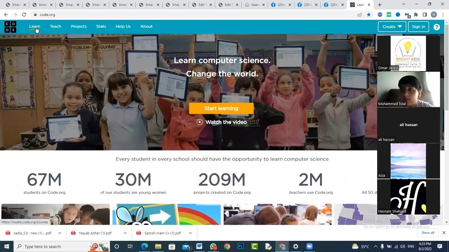Reload the page with refresh icon
This screenshot has width=449, height=252.
[24, 15]
